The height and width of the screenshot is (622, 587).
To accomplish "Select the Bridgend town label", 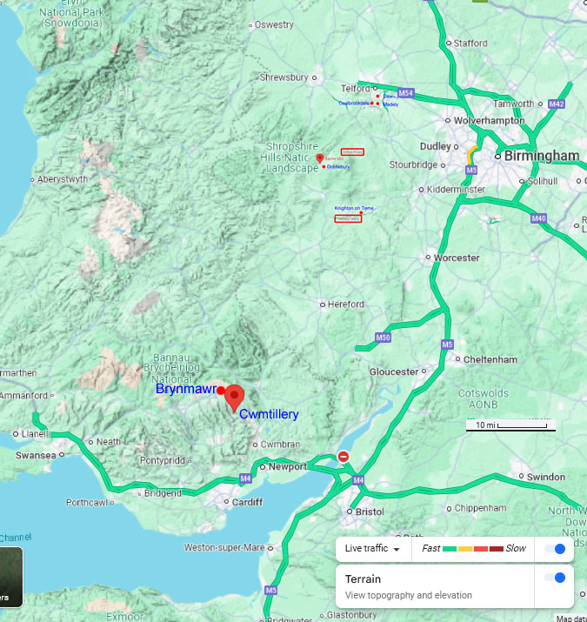I will [163, 493].
